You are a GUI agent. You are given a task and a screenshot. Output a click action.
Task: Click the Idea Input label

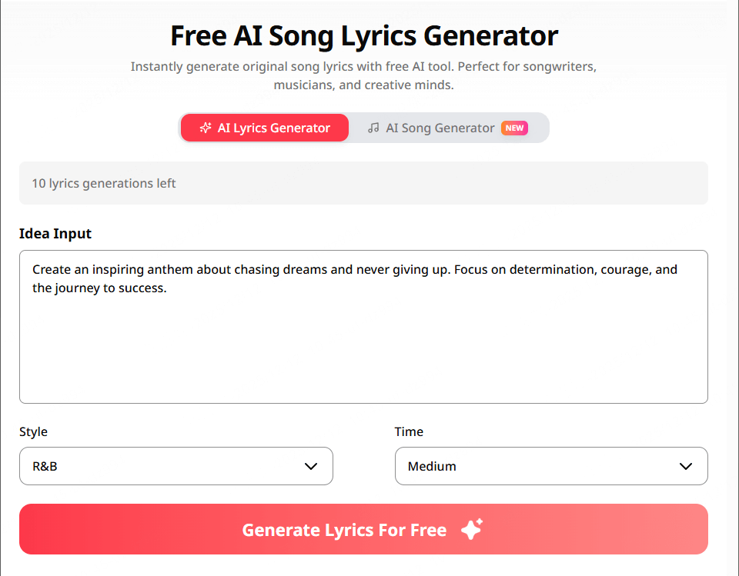(55, 234)
